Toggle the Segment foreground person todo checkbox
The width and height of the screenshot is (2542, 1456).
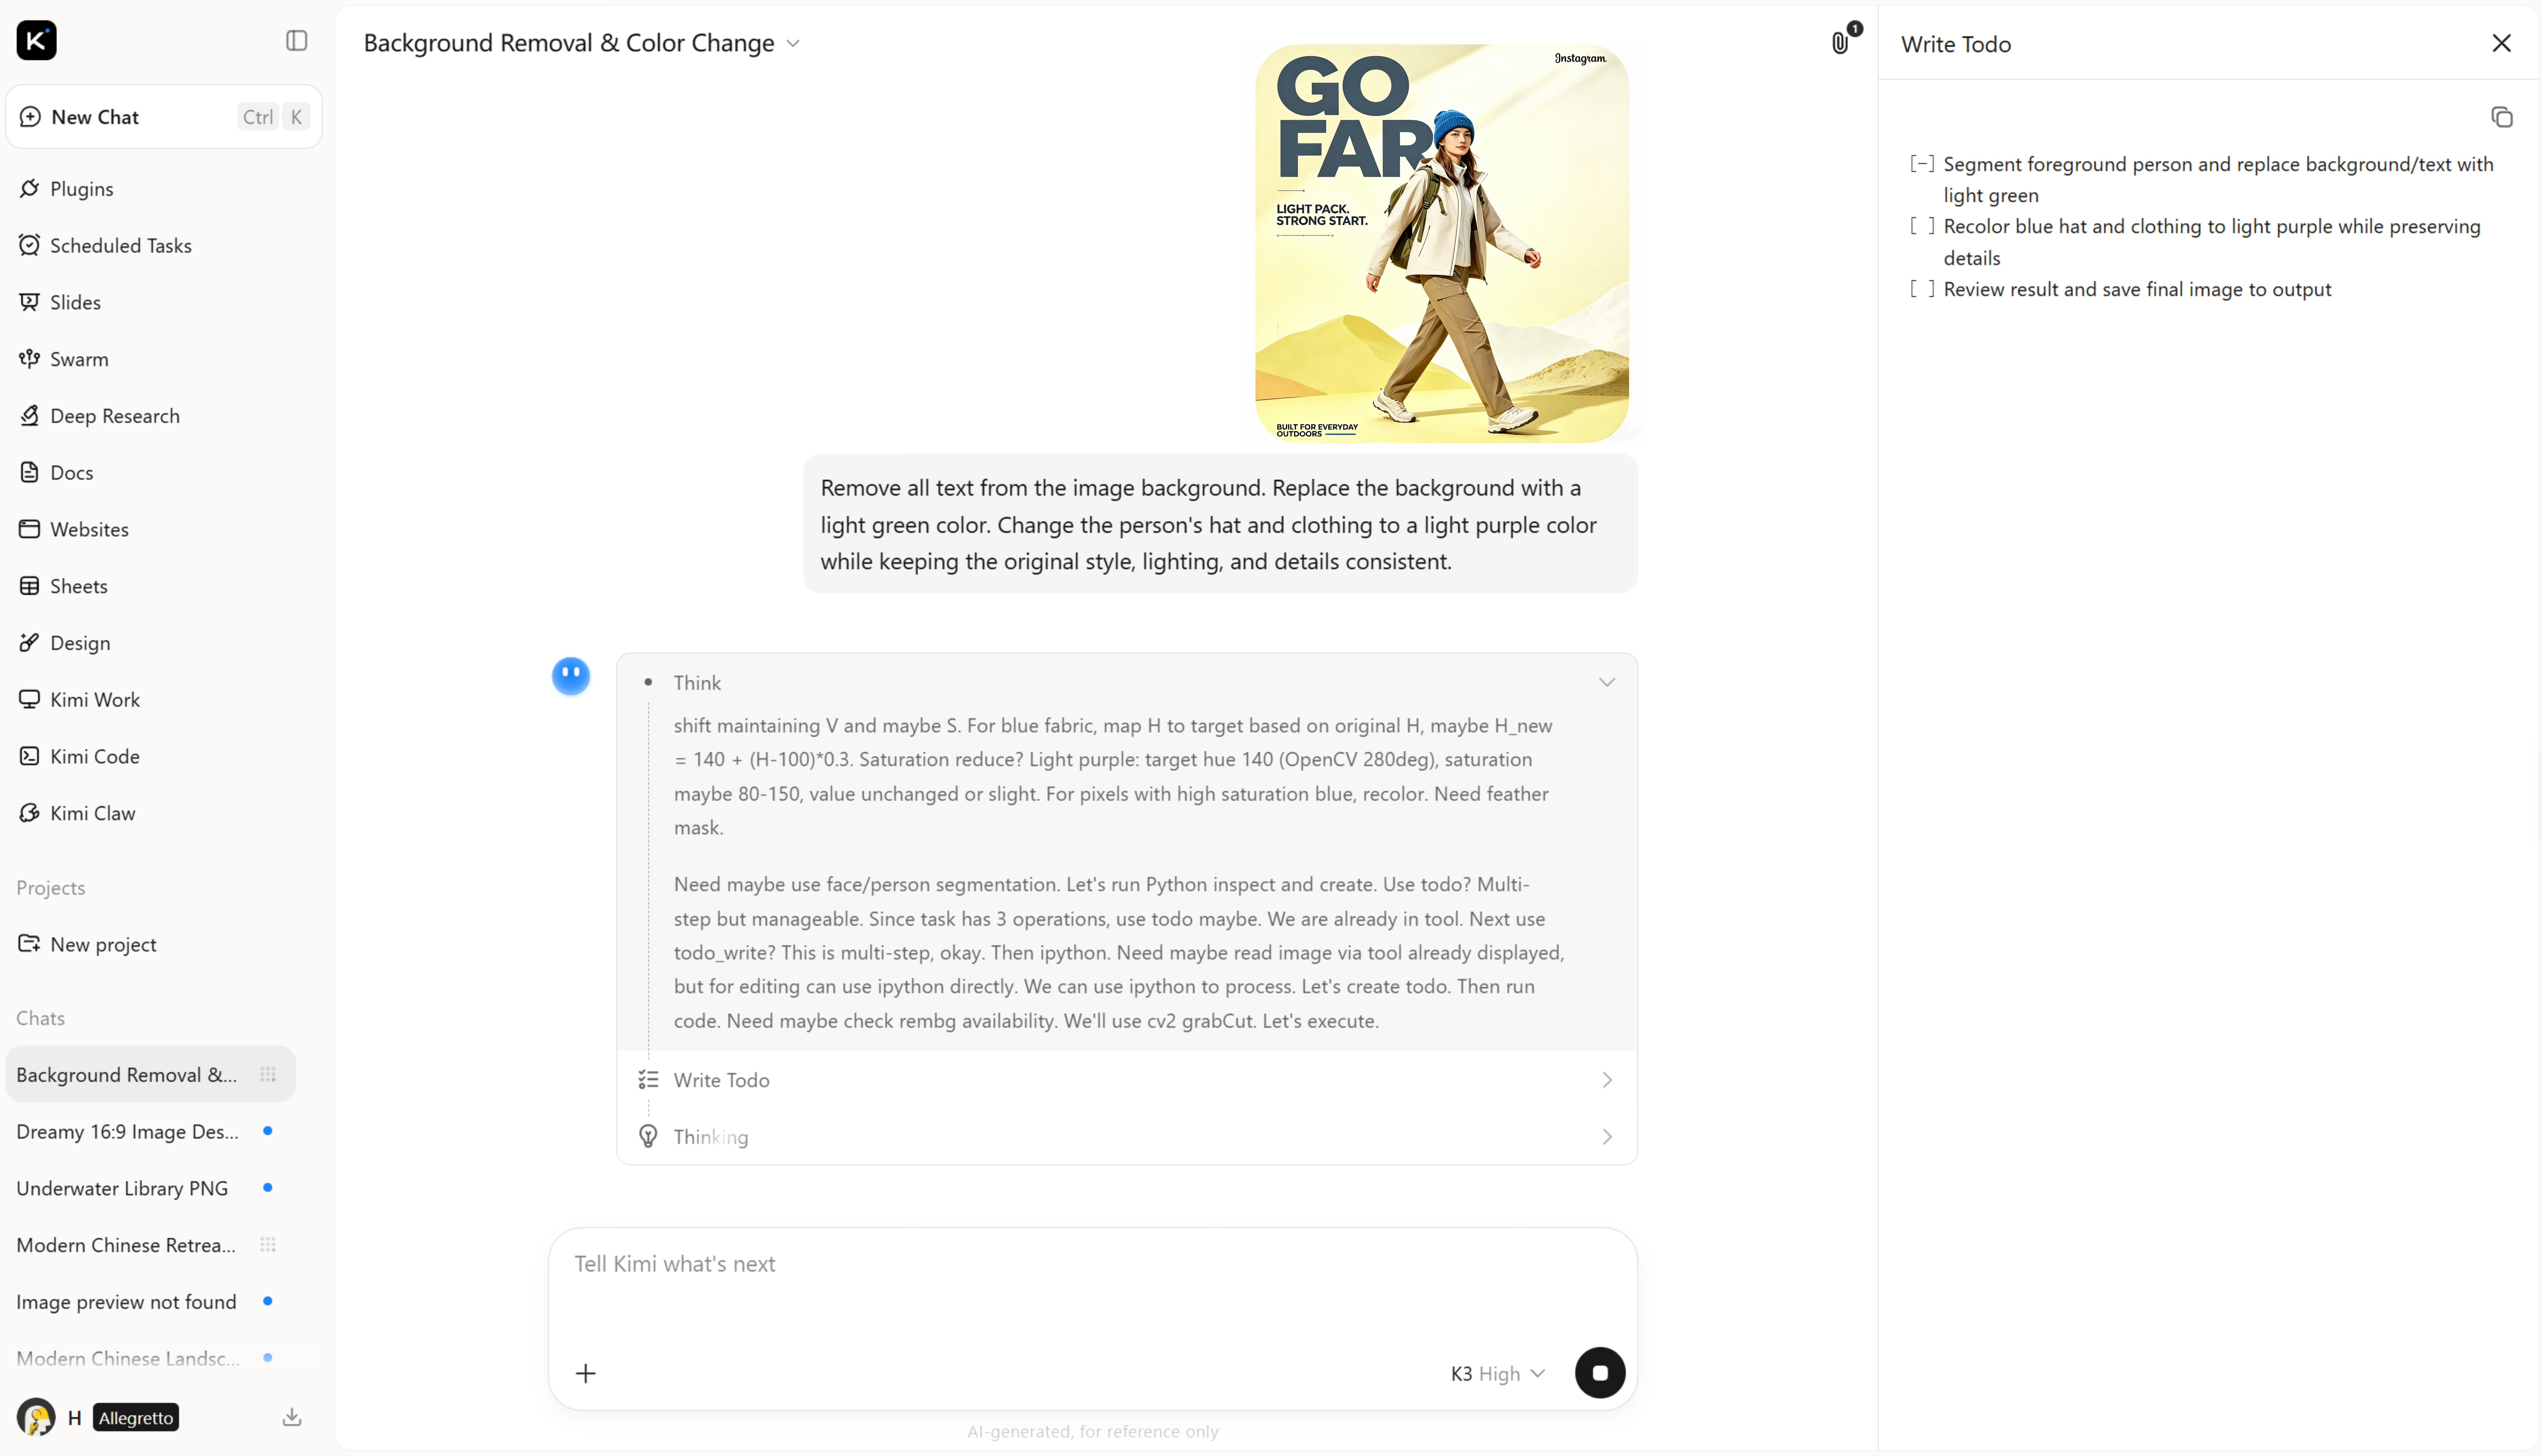coord(1922,164)
